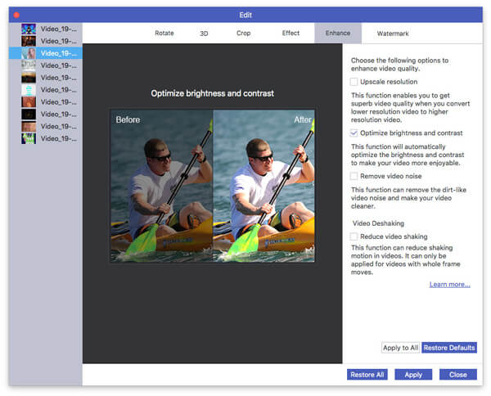
Task: Go to the Effect tab
Action: 291,34
